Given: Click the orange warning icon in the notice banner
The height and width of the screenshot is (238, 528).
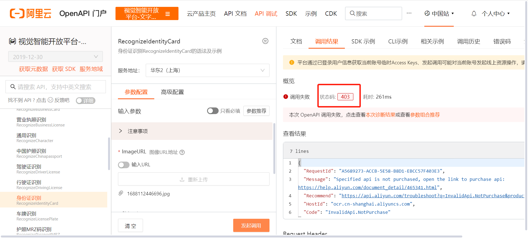Looking at the screenshot, I should pyautogui.click(x=292, y=62).
